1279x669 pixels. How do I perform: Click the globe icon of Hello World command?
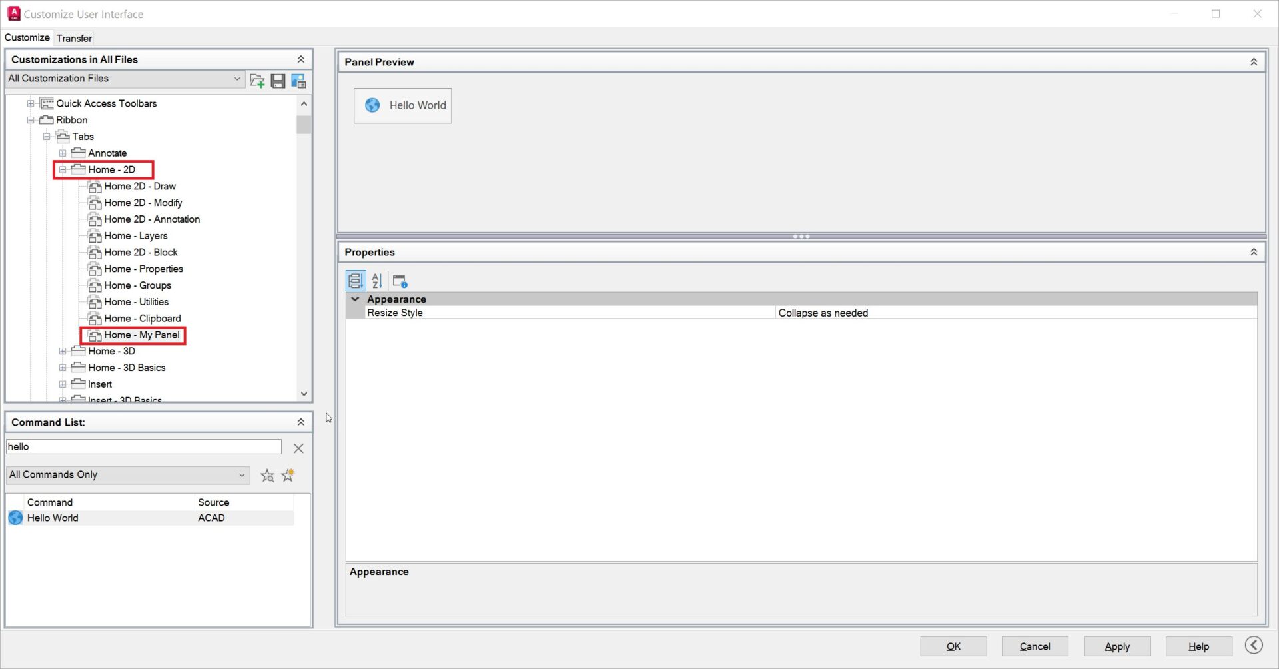click(x=15, y=518)
